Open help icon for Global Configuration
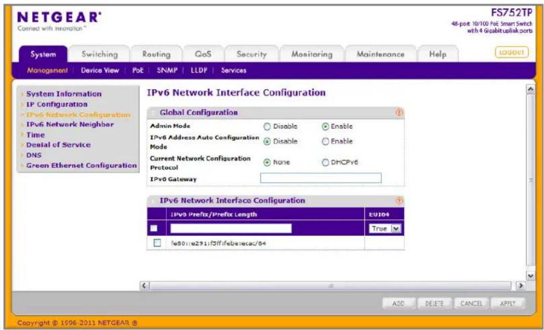Image resolution: width=544 pixels, height=330 pixels. (x=399, y=113)
